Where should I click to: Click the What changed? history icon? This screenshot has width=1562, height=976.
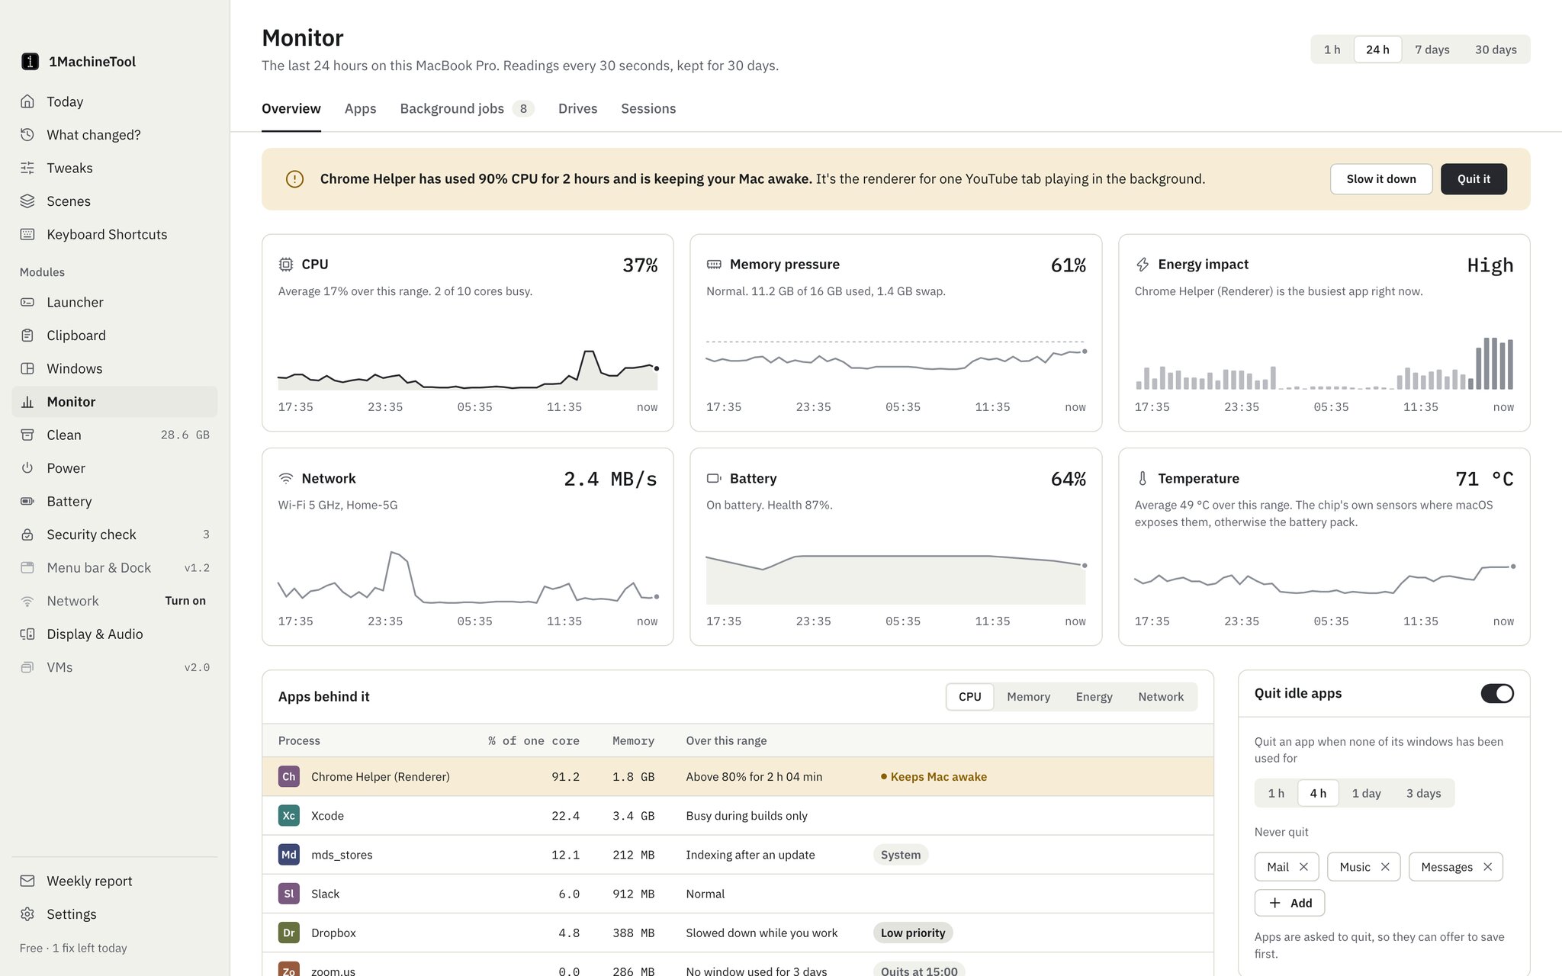pyautogui.click(x=27, y=135)
